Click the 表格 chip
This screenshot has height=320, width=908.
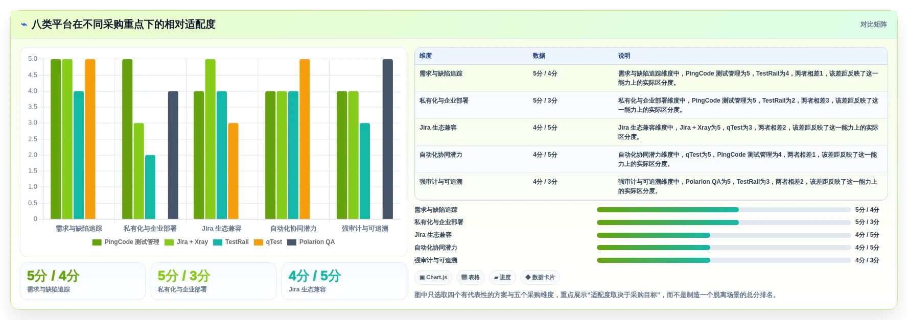[471, 278]
